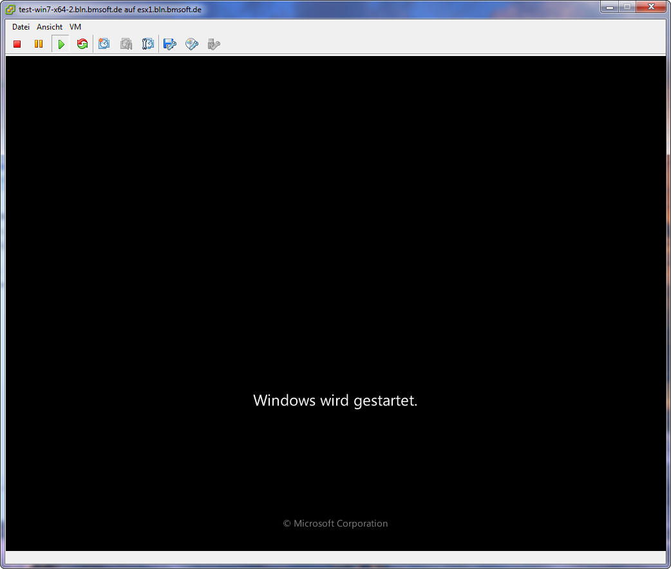671x569 pixels.
Task: Power on VM with green play icon
Action: pyautogui.click(x=61, y=44)
